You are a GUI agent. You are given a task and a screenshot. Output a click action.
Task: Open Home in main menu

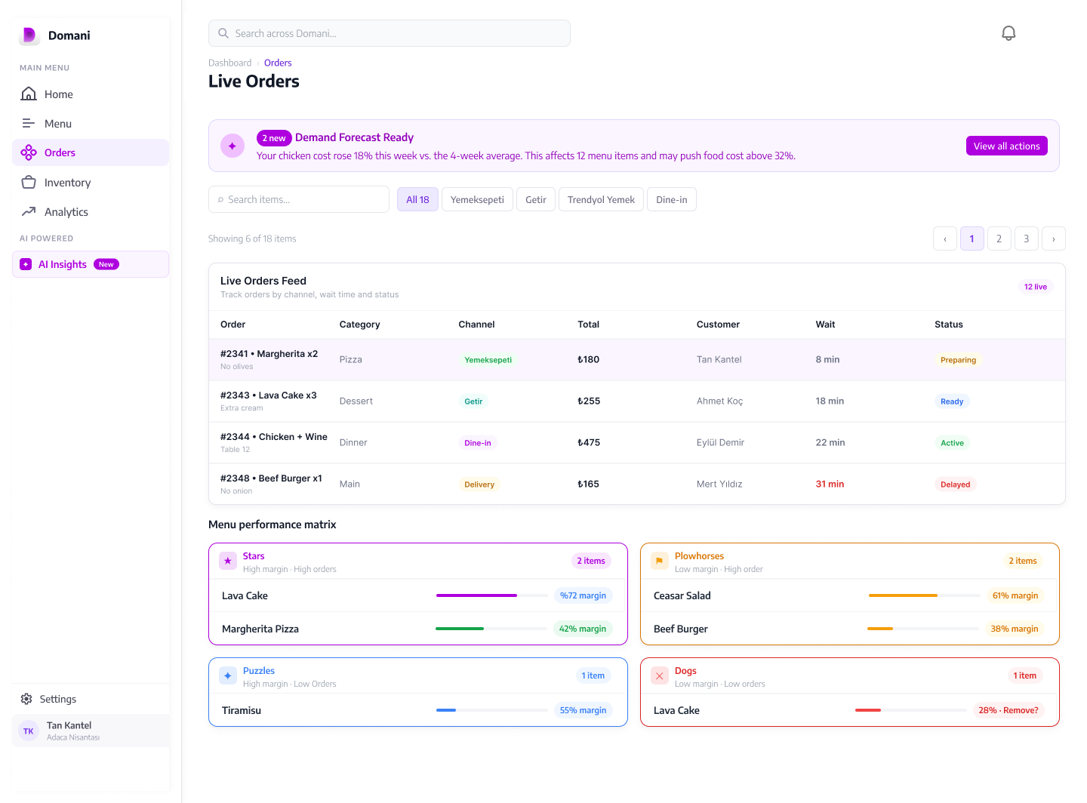coord(91,94)
